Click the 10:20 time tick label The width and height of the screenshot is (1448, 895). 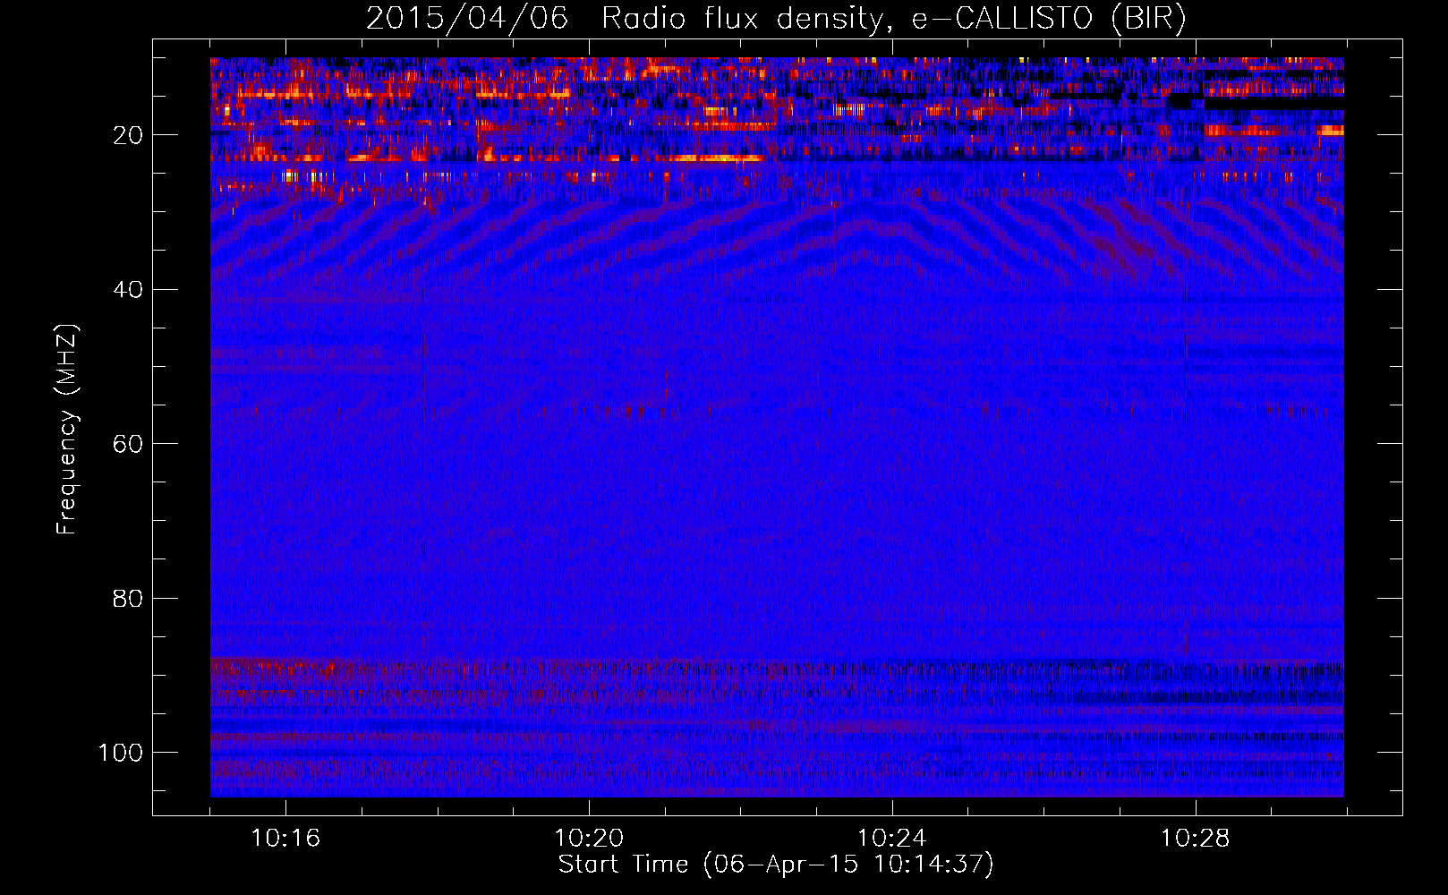[x=589, y=839]
